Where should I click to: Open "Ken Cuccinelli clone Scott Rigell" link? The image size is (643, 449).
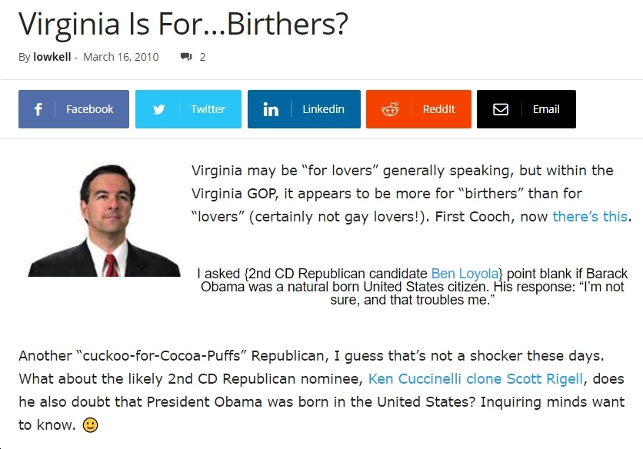click(475, 378)
